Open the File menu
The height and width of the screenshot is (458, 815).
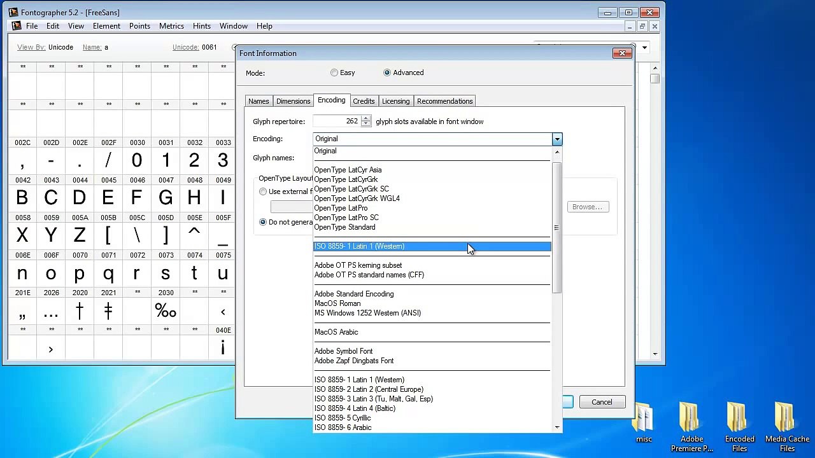[32, 26]
